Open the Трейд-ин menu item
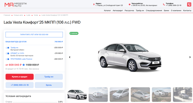This screenshot has height=103, width=193. click(x=140, y=11)
